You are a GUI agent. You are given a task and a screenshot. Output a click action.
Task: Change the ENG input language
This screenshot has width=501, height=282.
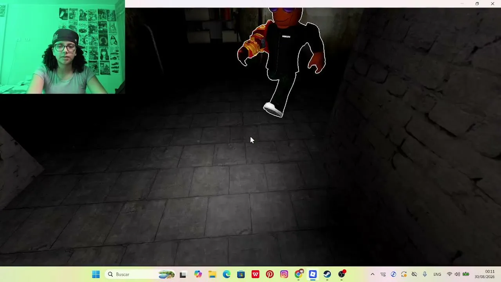click(x=437, y=275)
